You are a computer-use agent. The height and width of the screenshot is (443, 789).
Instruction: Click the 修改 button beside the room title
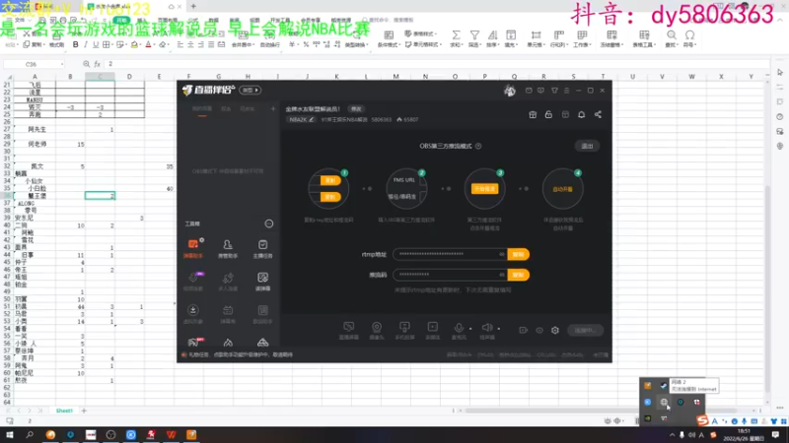(356, 109)
